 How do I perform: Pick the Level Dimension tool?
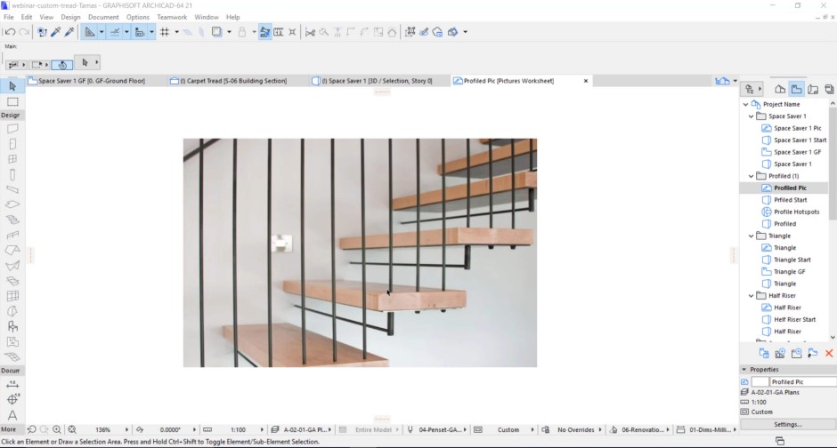[12, 399]
